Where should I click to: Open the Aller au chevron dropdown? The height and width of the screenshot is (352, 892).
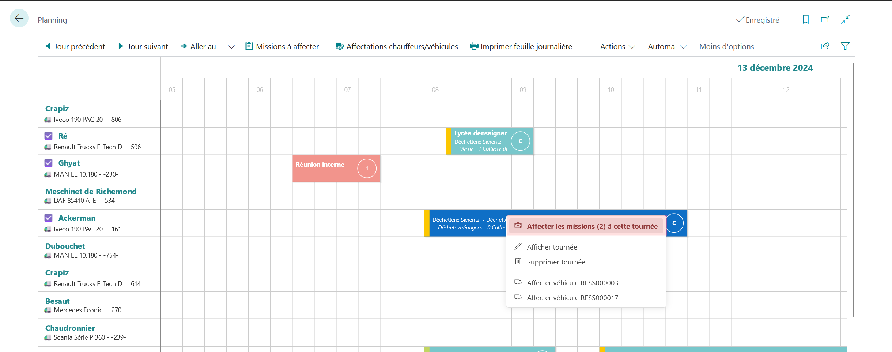coord(231,47)
